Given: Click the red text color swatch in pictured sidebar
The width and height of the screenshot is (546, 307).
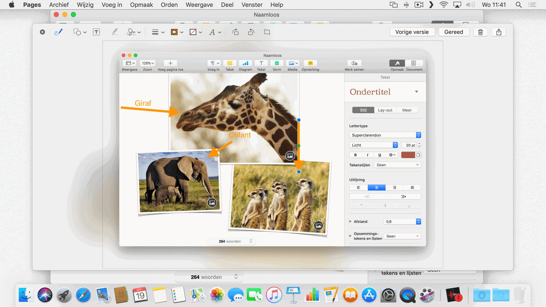Looking at the screenshot, I should coord(408,155).
